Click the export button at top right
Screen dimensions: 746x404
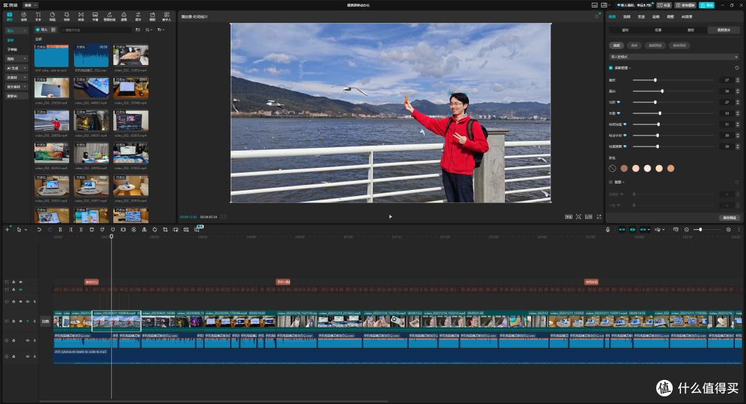pos(707,6)
